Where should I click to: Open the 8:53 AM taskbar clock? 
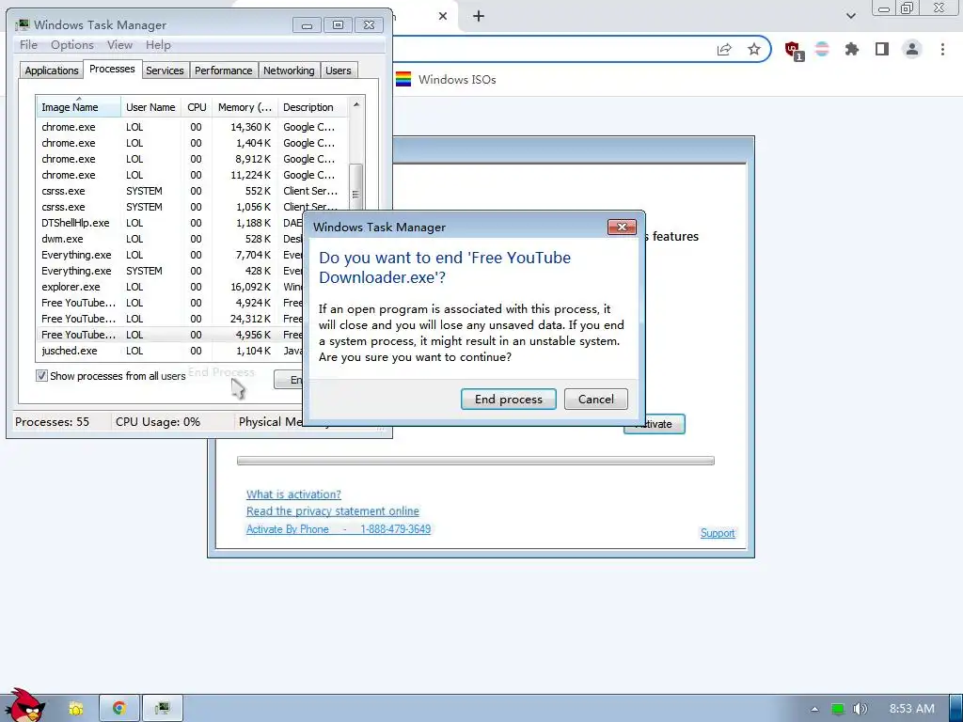tap(911, 709)
